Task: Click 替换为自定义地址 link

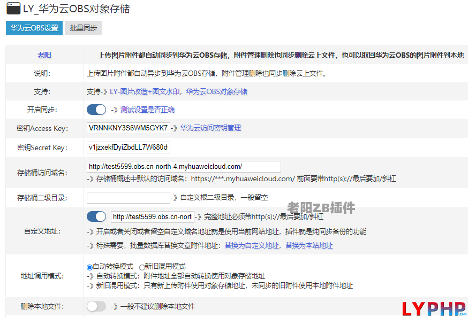Action: coord(251,245)
